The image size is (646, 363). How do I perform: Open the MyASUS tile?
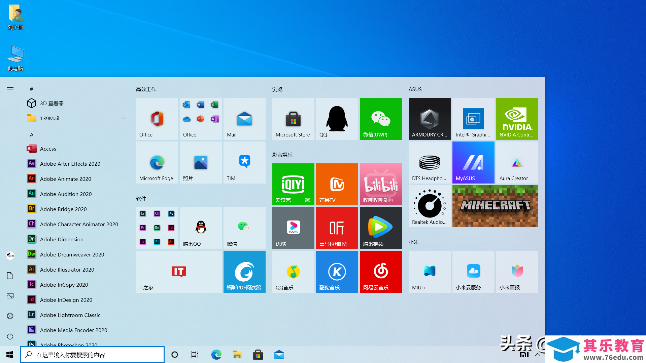(473, 163)
